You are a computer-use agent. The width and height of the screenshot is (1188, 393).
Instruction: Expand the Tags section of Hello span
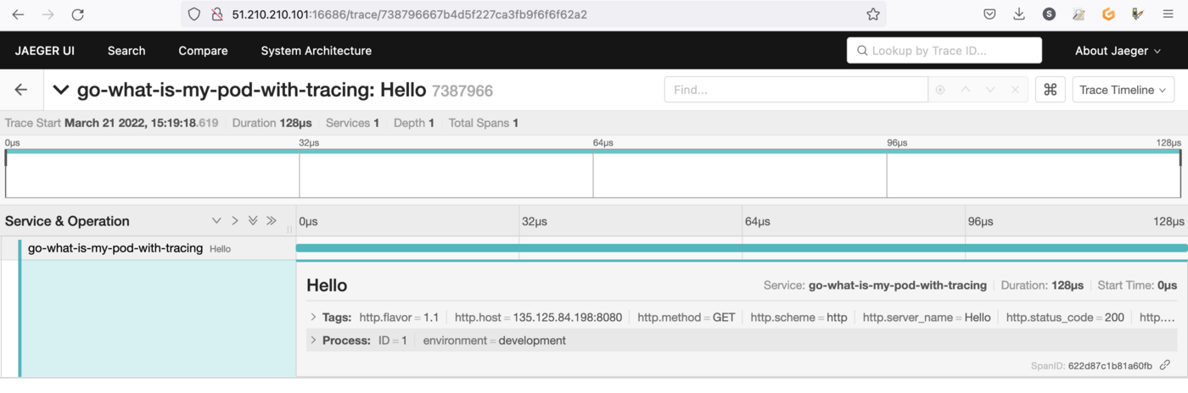(313, 318)
